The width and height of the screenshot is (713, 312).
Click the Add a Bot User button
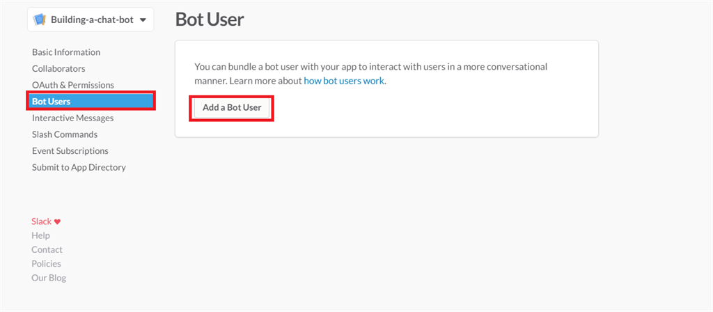pos(232,108)
